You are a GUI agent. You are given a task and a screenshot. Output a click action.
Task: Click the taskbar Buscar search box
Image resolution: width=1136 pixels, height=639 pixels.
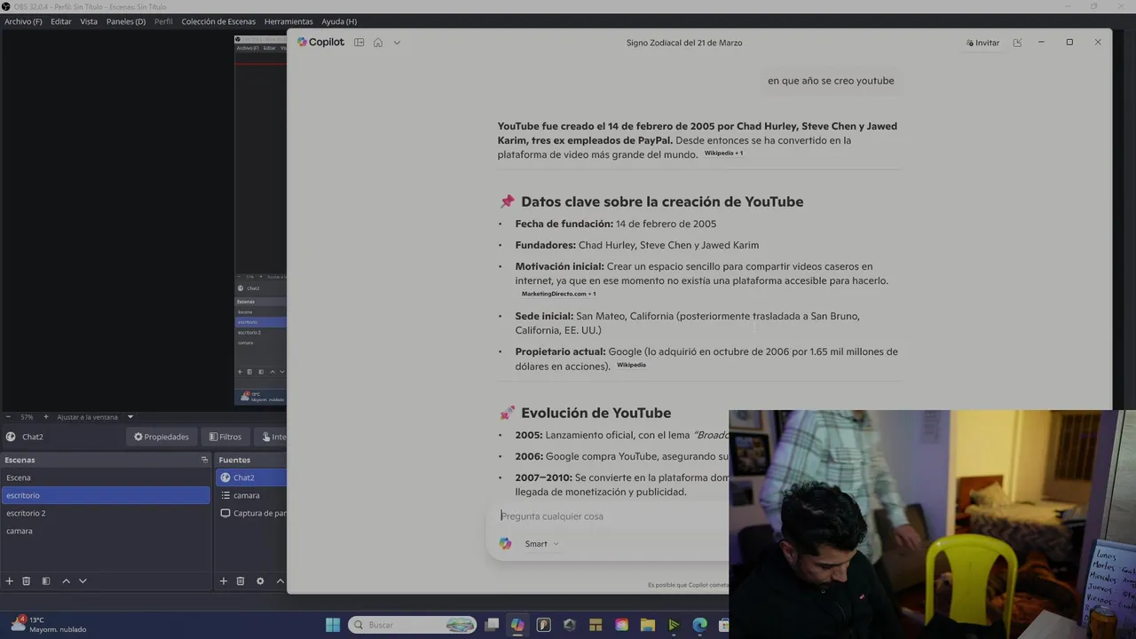pyautogui.click(x=413, y=625)
